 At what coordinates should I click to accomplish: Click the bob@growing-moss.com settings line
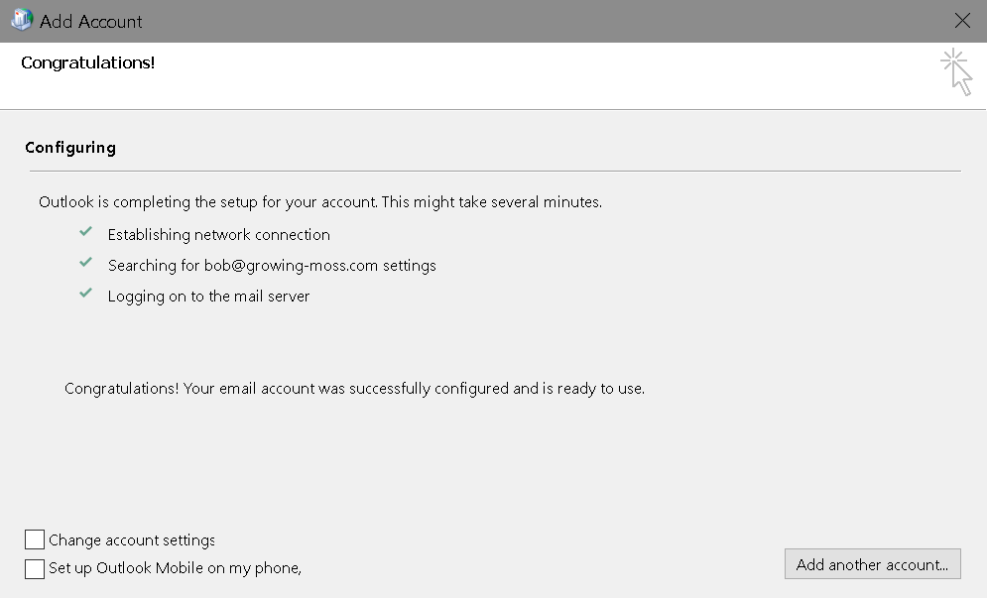coord(272,266)
